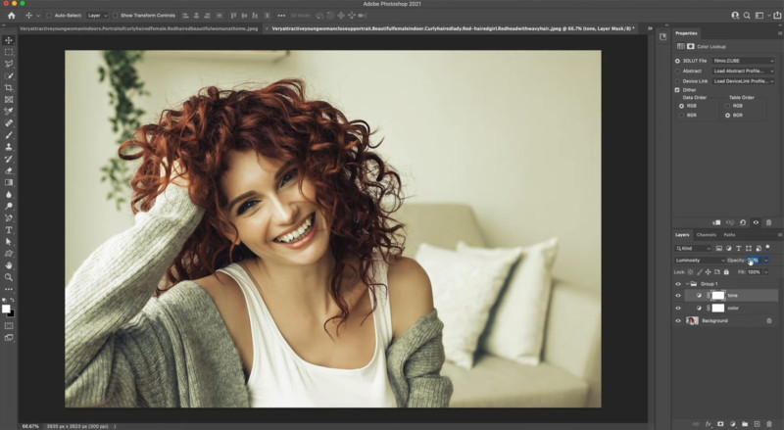Click the Opacity value field
Image resolution: width=784 pixels, height=430 pixels.
(x=754, y=261)
